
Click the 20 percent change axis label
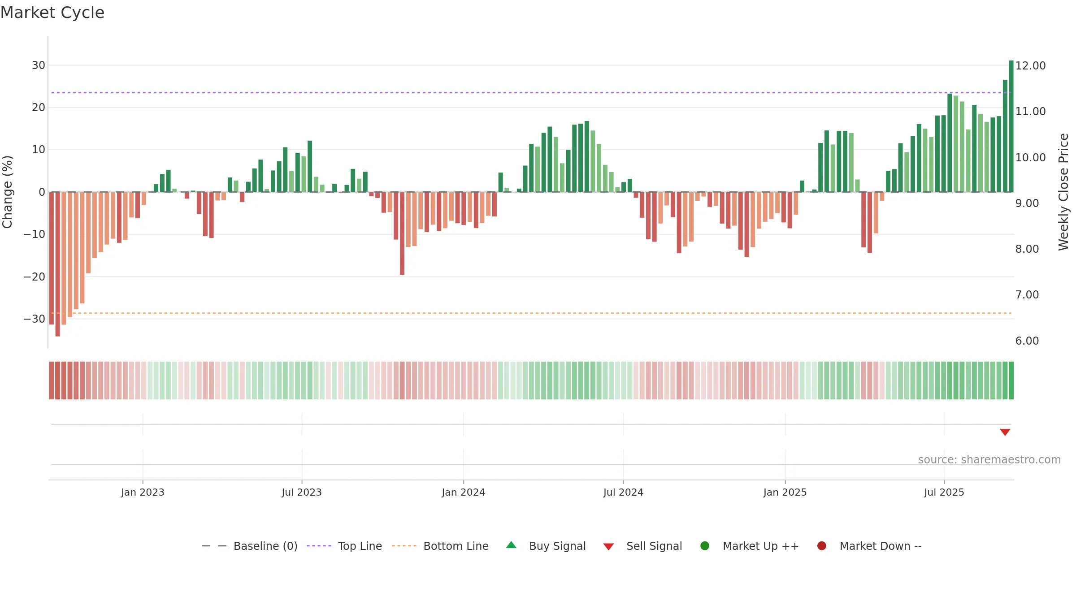coord(39,108)
